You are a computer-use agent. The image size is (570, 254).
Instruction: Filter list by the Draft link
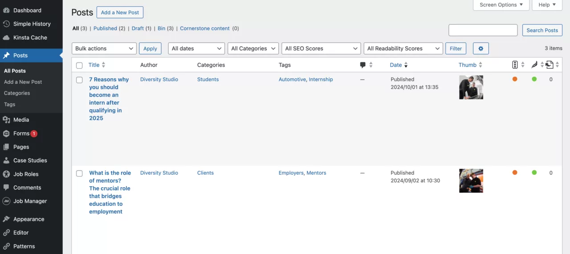pos(138,29)
